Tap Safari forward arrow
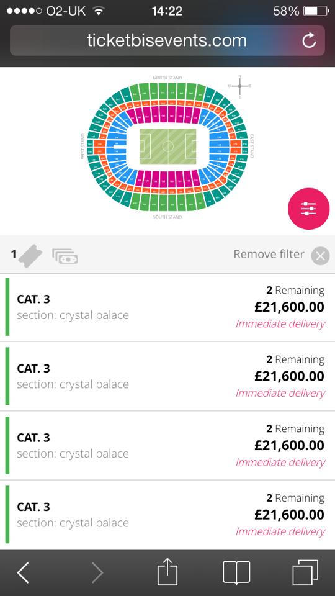Image resolution: width=335 pixels, height=596 pixels. point(97,572)
